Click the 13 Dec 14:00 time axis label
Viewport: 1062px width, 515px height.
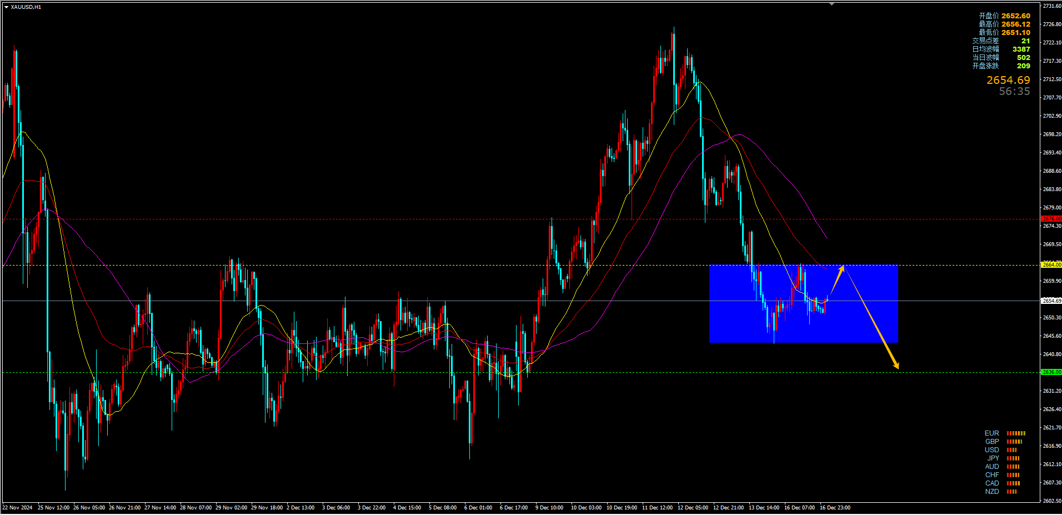pos(764,508)
